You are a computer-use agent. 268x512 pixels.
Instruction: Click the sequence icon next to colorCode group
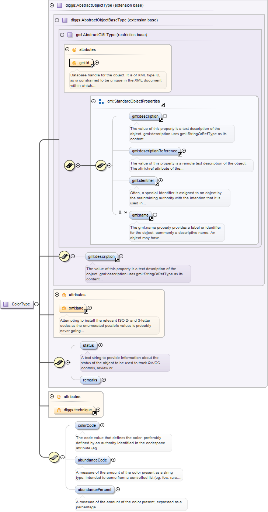coord(54,457)
